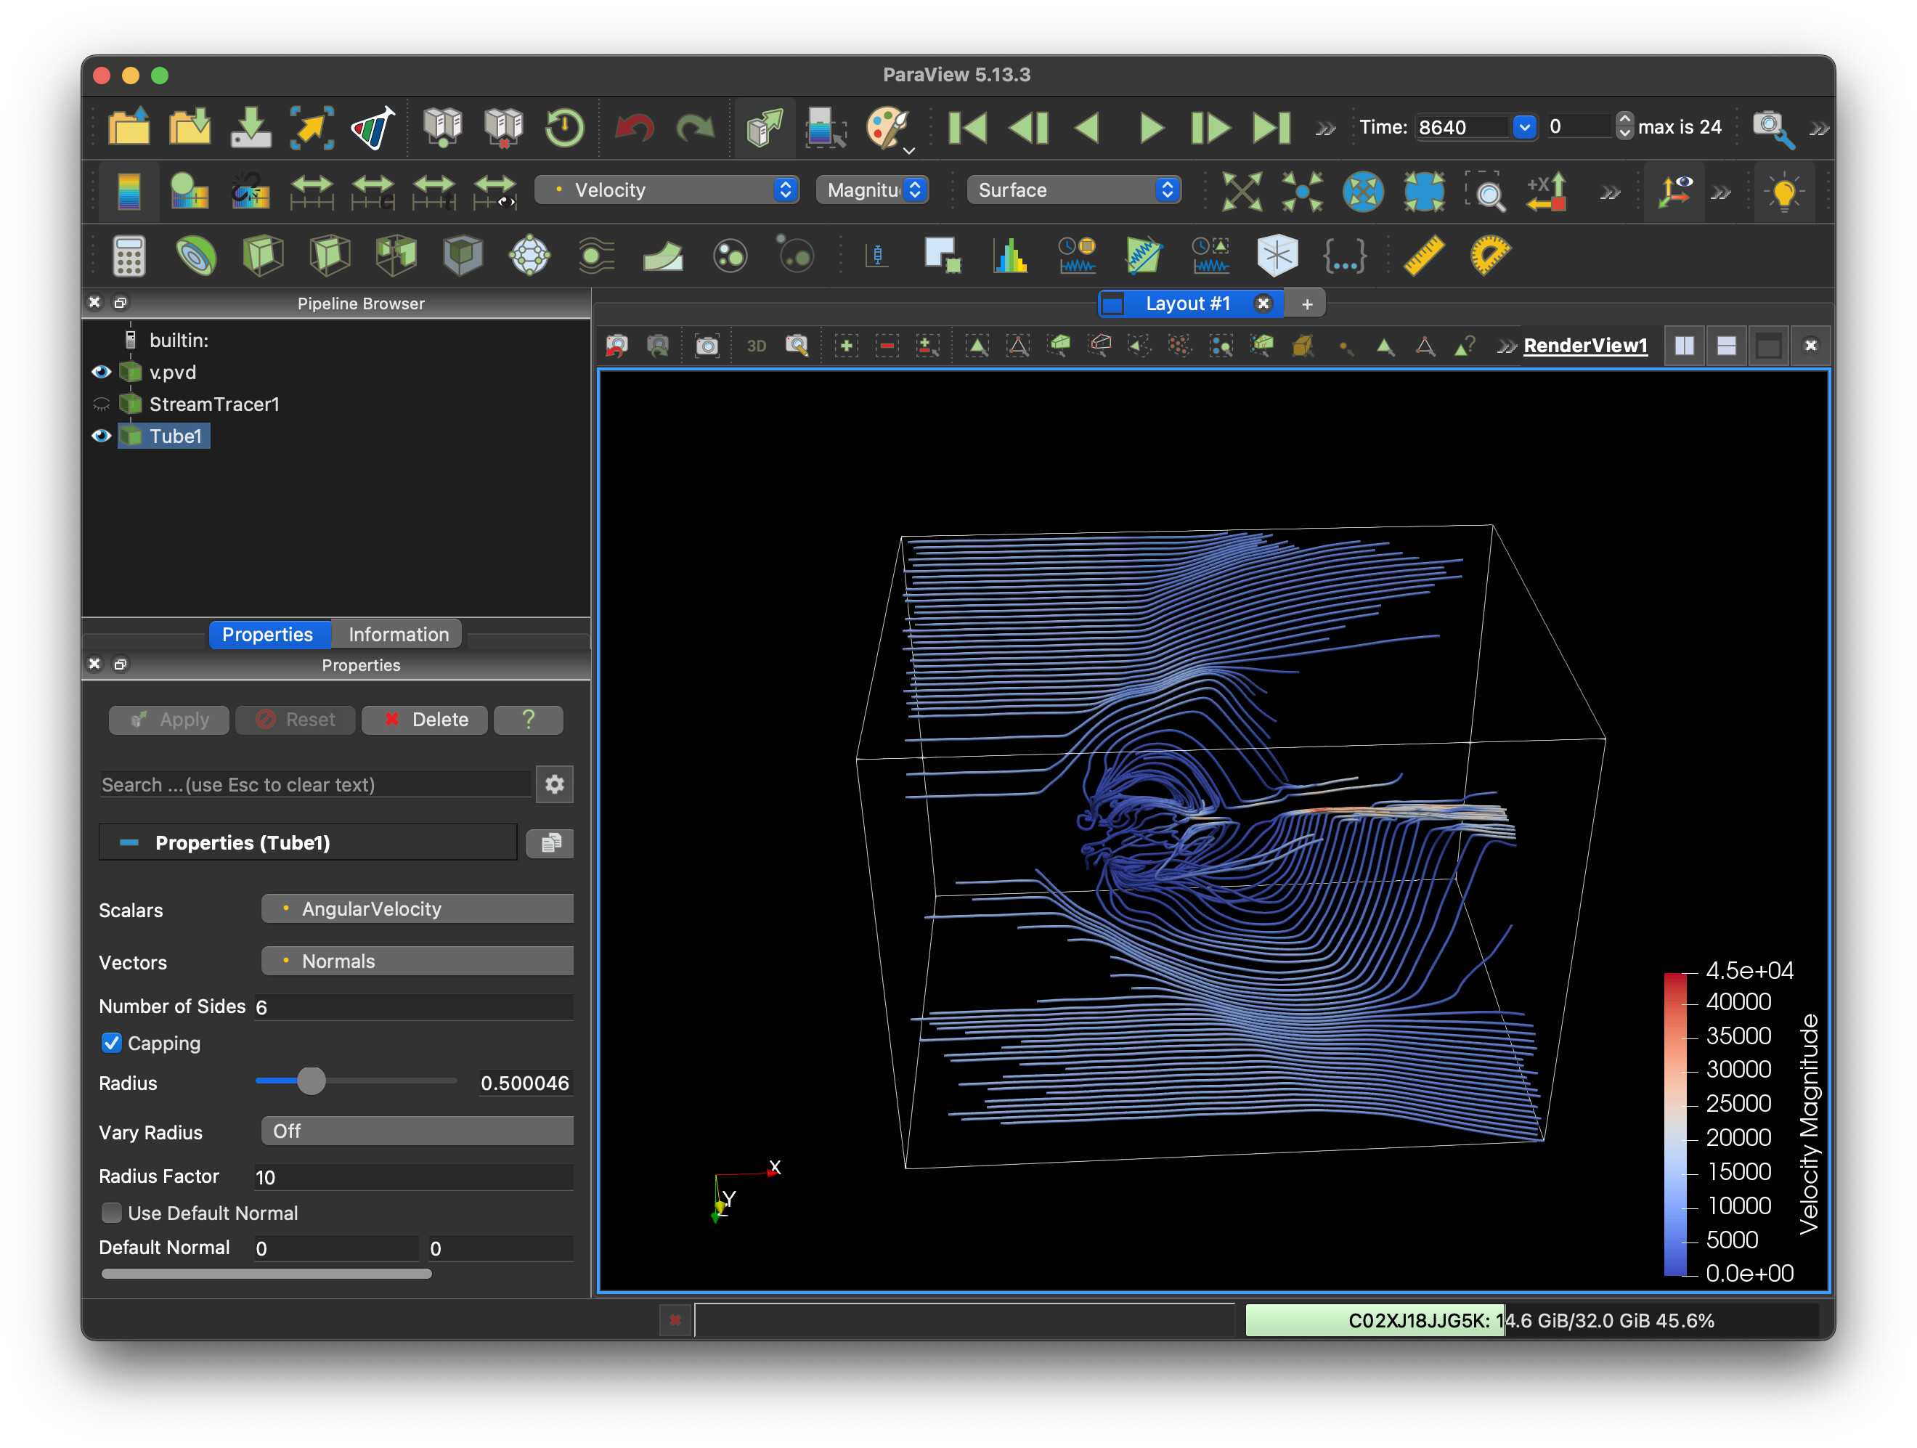Toggle the 3D interaction mode button
This screenshot has width=1917, height=1448.
pos(756,346)
